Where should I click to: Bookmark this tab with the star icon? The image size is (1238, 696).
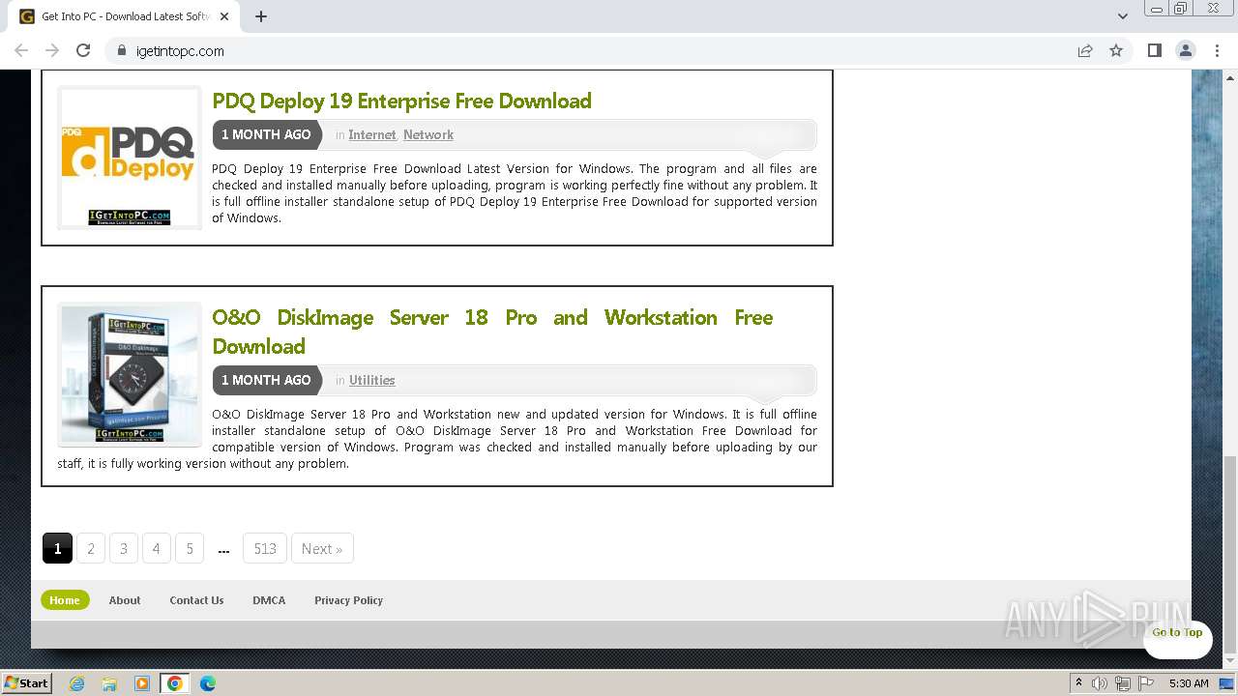pyautogui.click(x=1116, y=50)
